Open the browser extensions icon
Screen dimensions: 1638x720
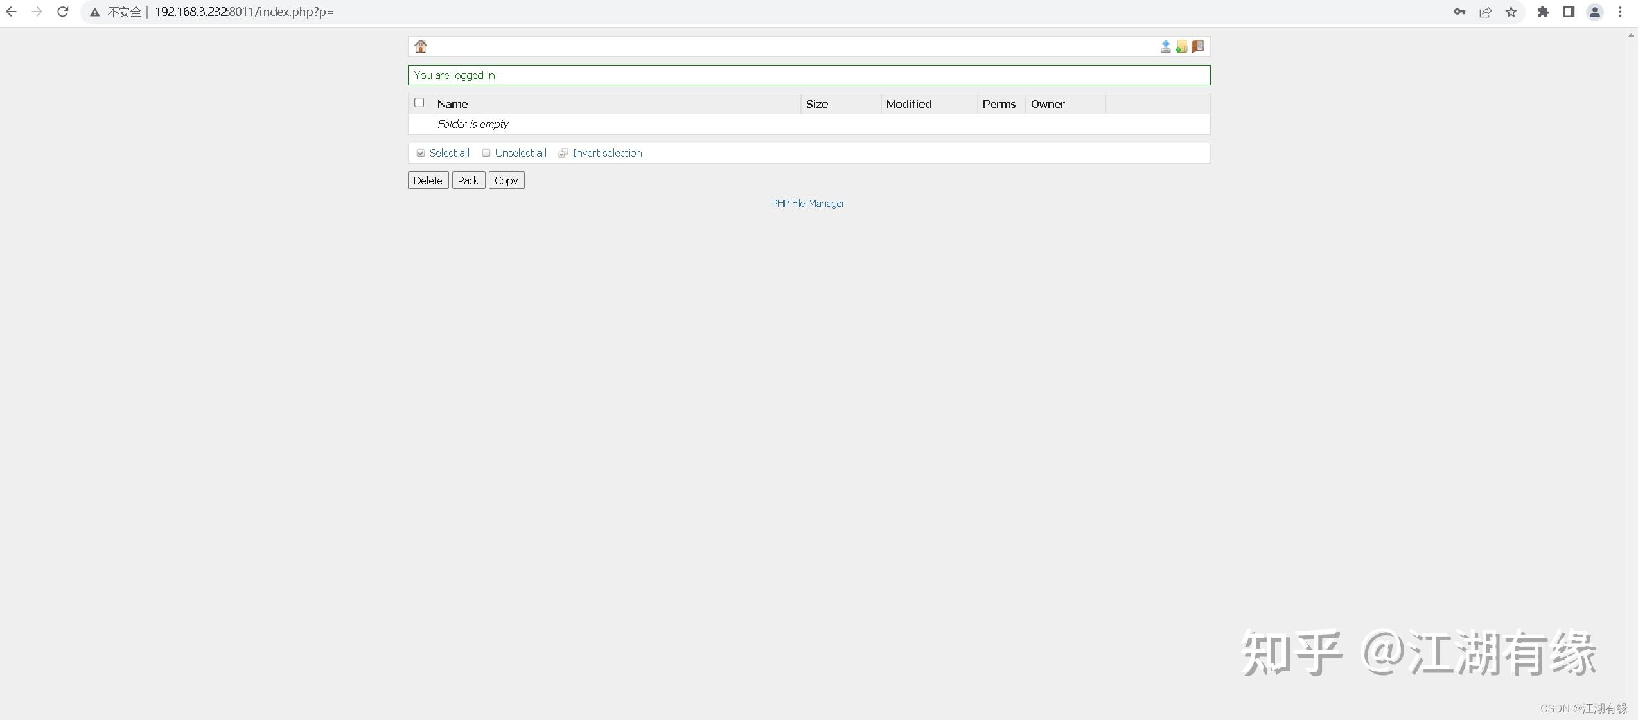coord(1544,12)
